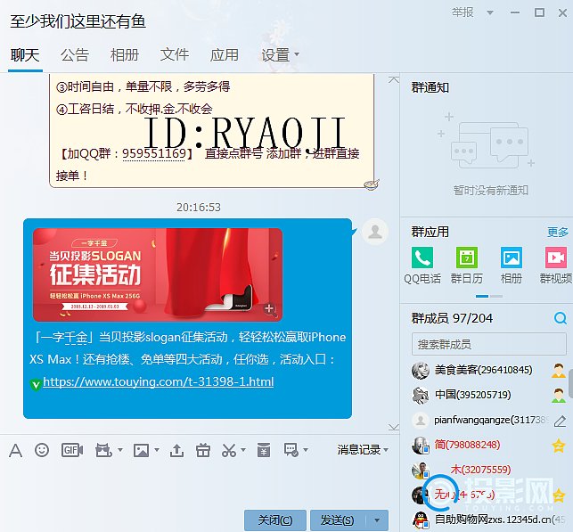This screenshot has width=573, height=532.
Task: Select member 中国(395205719)
Action: tap(472, 395)
